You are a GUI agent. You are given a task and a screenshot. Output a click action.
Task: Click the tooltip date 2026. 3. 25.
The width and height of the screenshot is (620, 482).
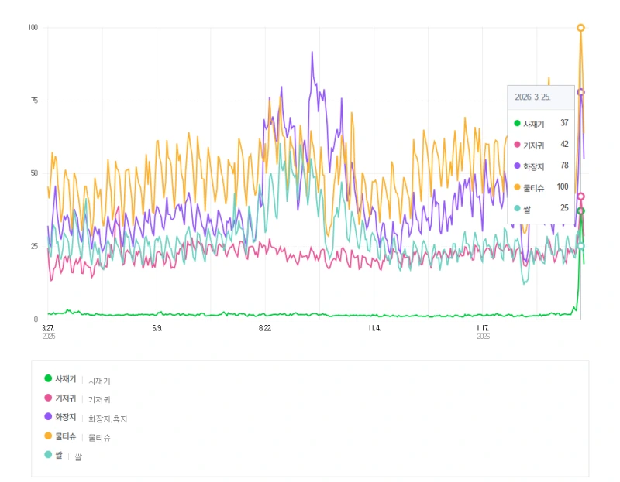[532, 97]
